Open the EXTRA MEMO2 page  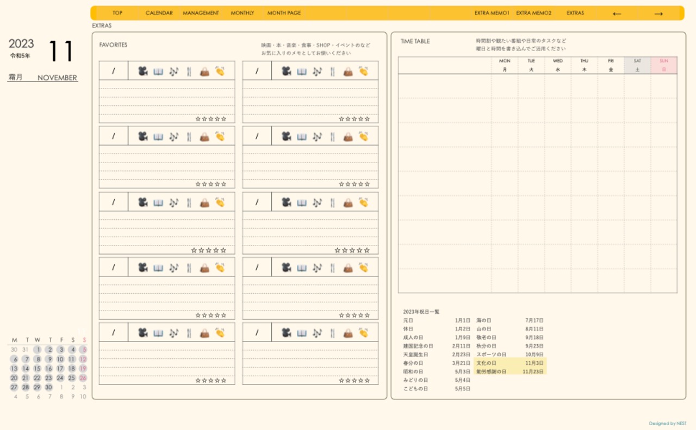[533, 13]
